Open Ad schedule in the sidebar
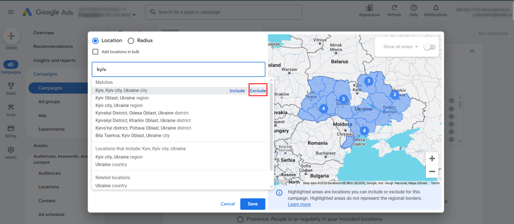514x224 pixels. pyautogui.click(x=51, y=214)
